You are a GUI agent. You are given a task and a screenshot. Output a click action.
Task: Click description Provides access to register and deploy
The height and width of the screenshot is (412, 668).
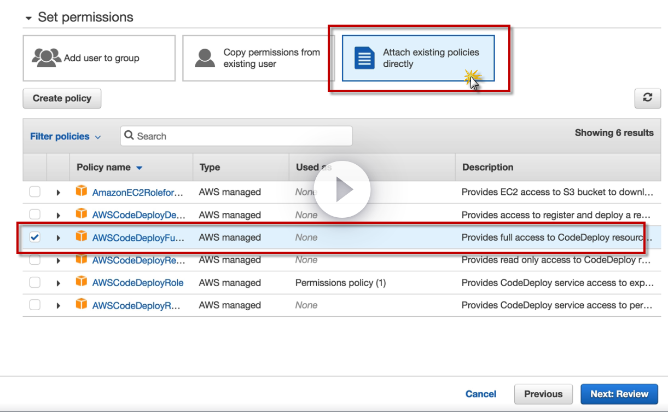point(557,215)
